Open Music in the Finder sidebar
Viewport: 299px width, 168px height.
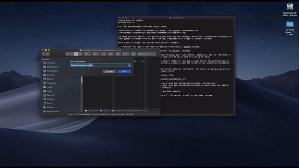[48, 103]
